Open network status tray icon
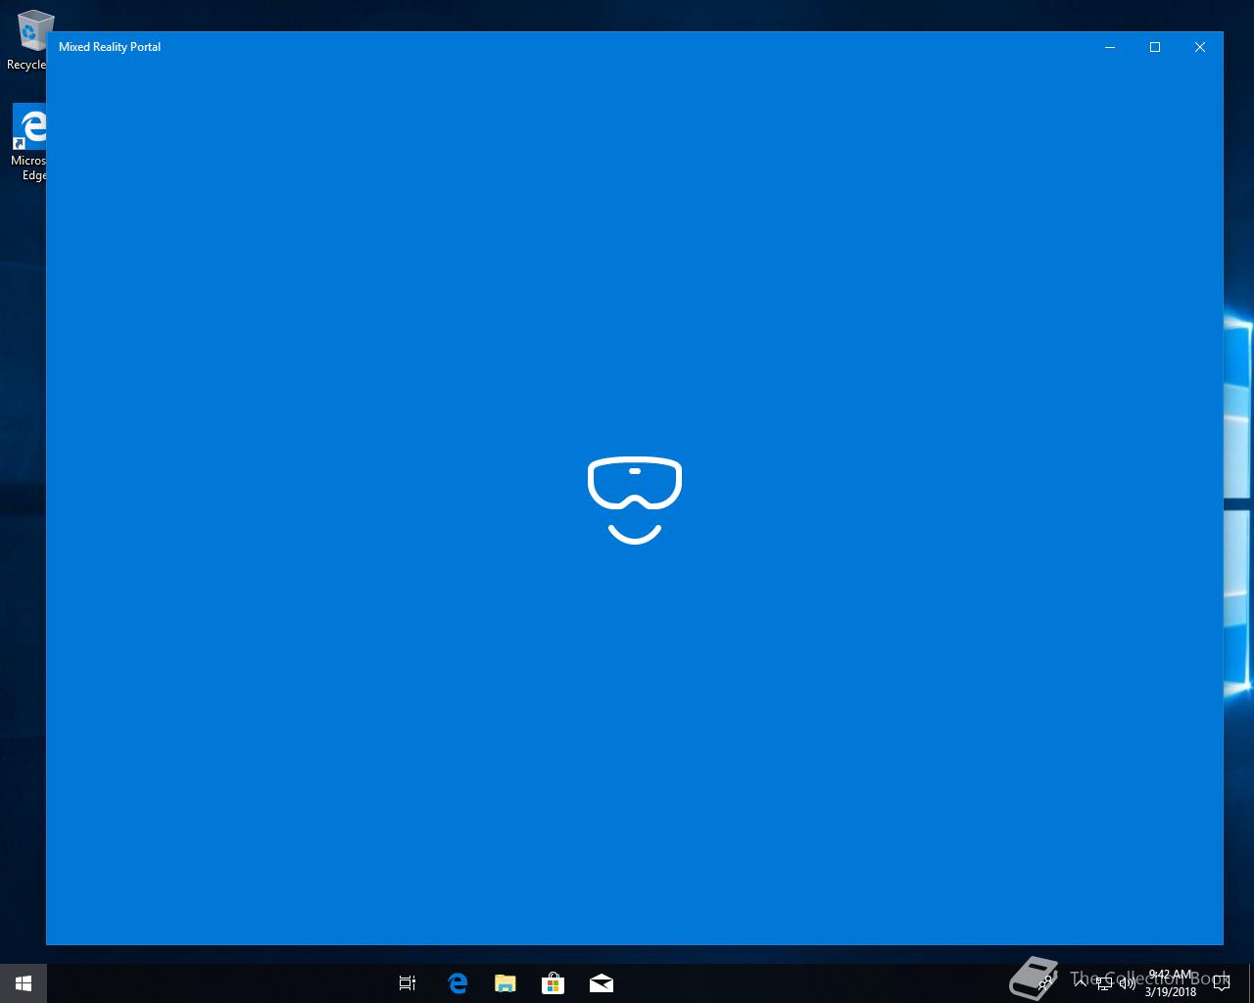 (1104, 982)
